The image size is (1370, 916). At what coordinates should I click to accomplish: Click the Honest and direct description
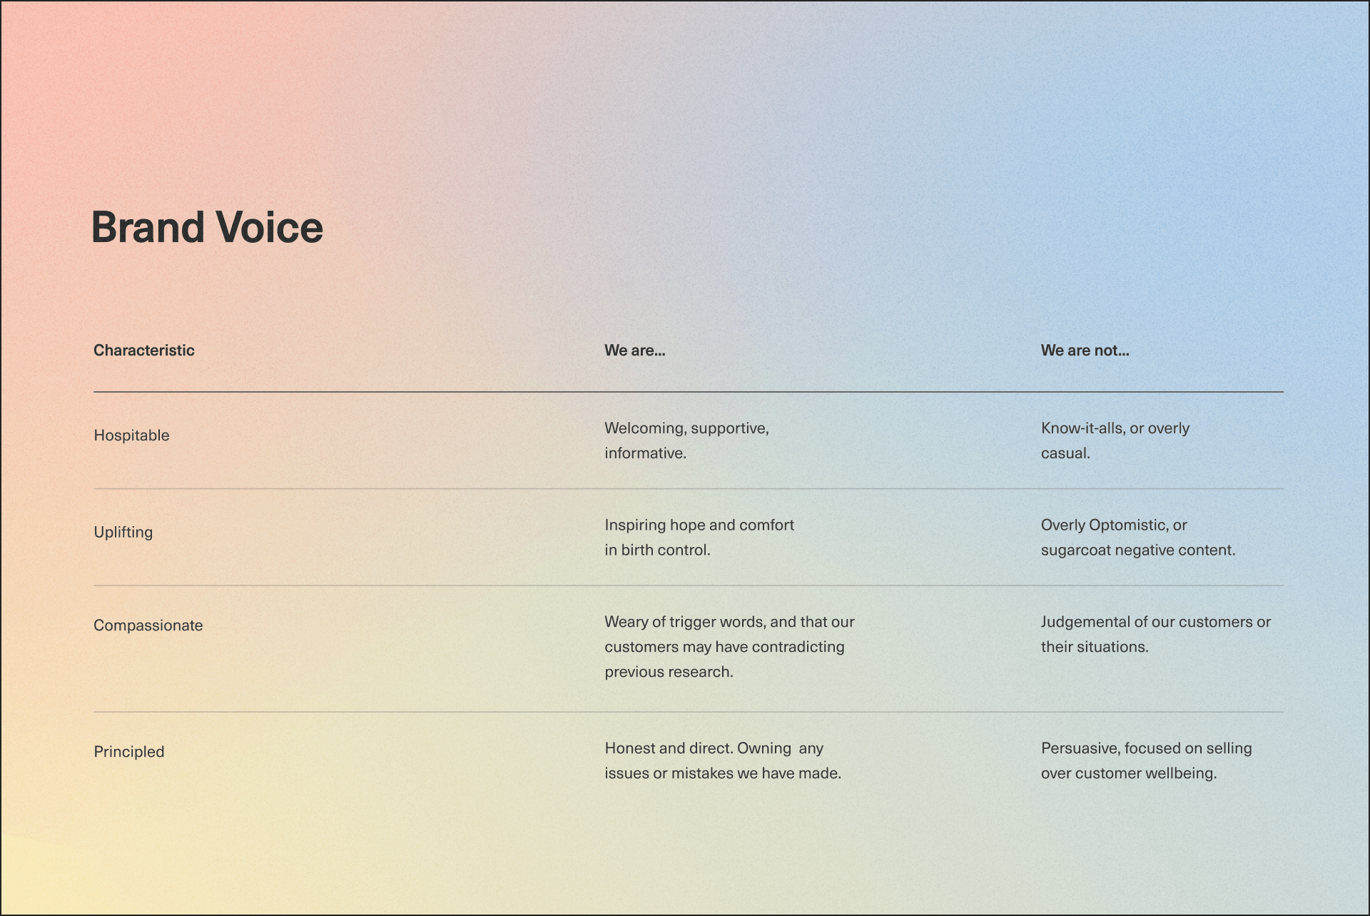tap(723, 760)
